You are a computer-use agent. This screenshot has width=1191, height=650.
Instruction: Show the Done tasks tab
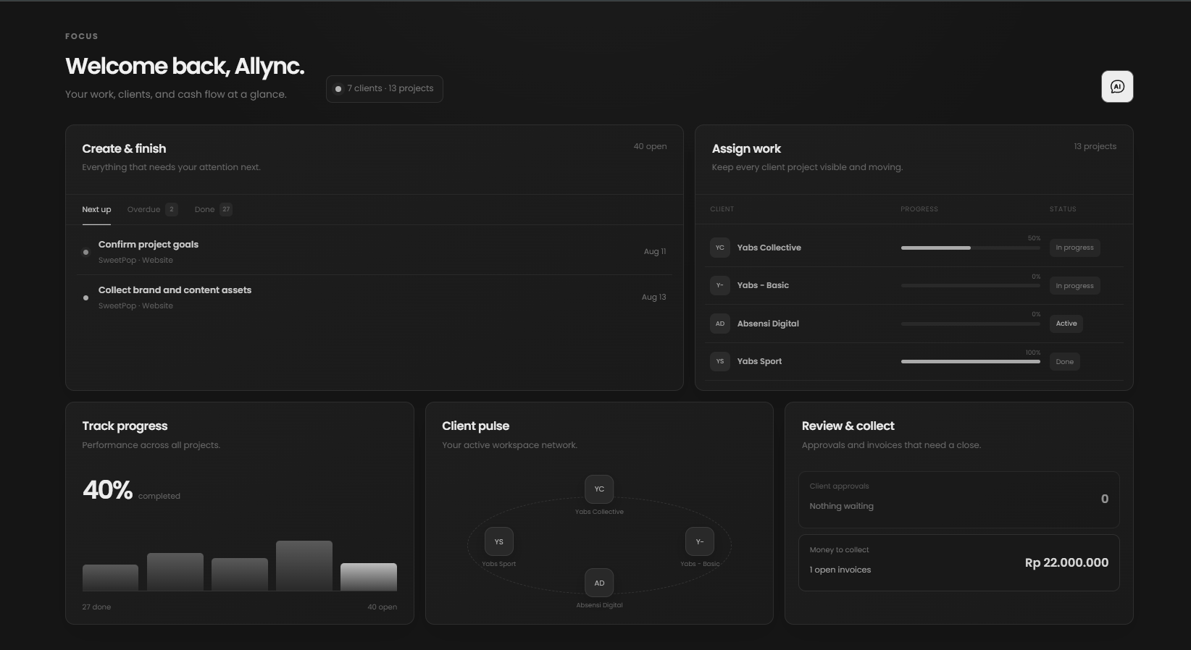tap(213, 210)
